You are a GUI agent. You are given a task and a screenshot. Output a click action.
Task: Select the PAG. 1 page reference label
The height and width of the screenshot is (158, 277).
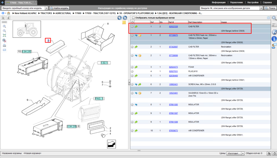(99, 98)
